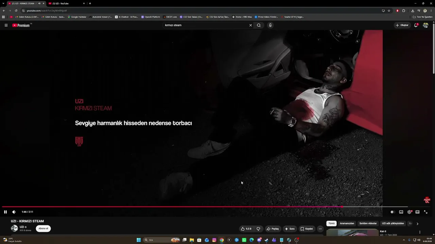
Task: Open the Oluştur create menu
Action: [402, 25]
